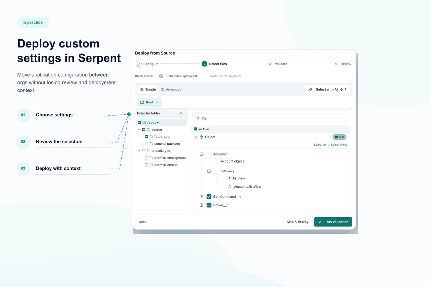The height and width of the screenshot is (287, 431).
Task: Click the Switch to Deploy Delta filter icon
Action: coord(204,76)
